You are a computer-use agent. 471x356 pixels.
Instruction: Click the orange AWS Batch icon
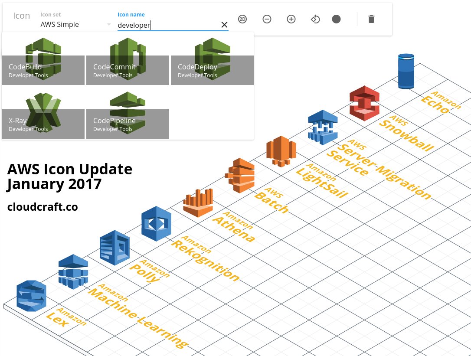[x=240, y=176]
